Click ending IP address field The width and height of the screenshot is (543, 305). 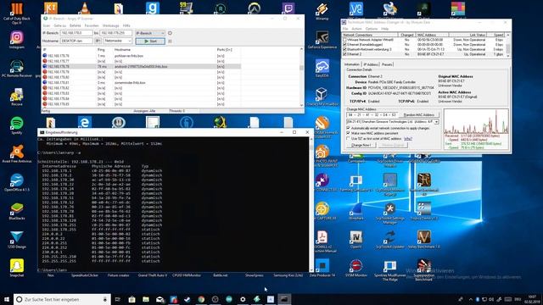(x=116, y=33)
